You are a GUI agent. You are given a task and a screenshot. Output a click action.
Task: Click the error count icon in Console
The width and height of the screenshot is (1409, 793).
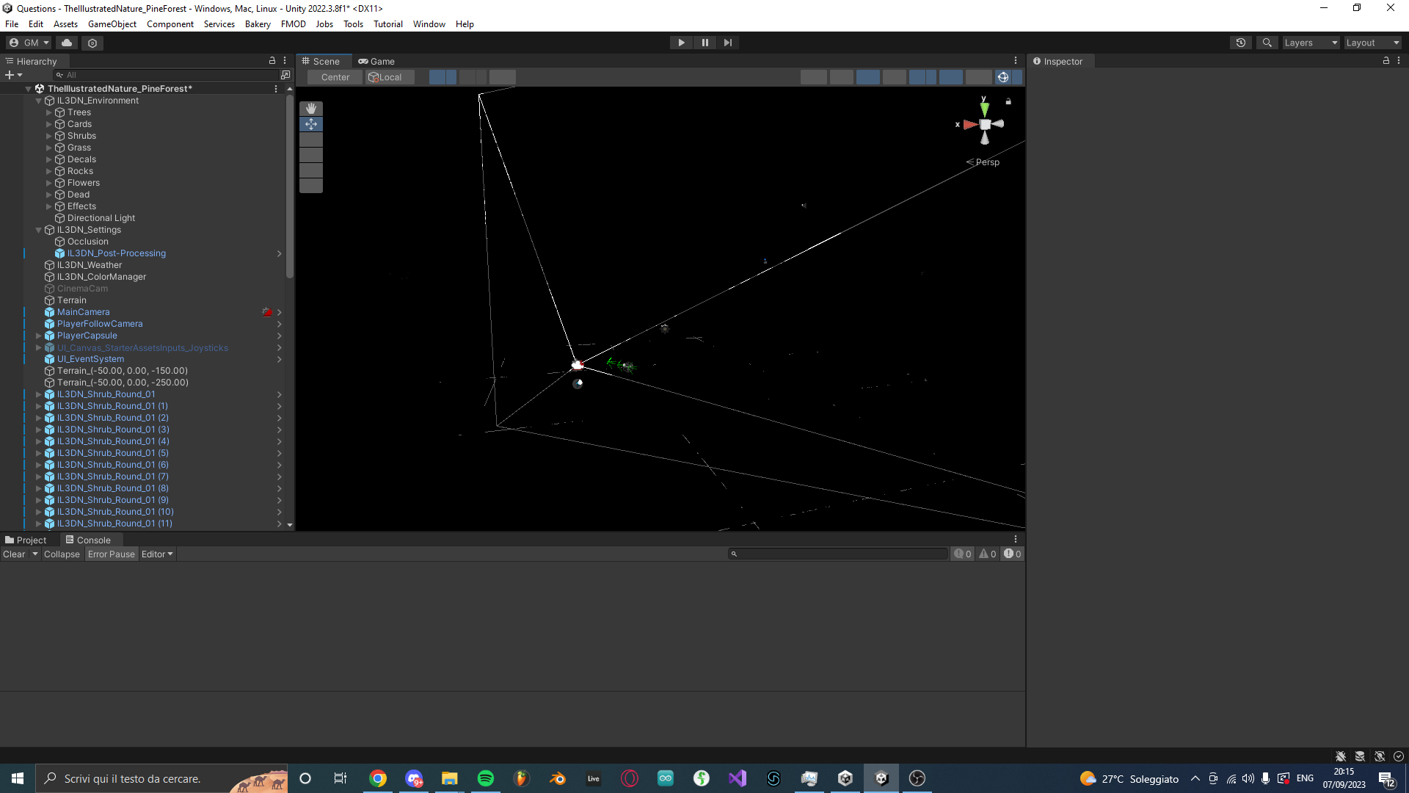tap(1012, 554)
